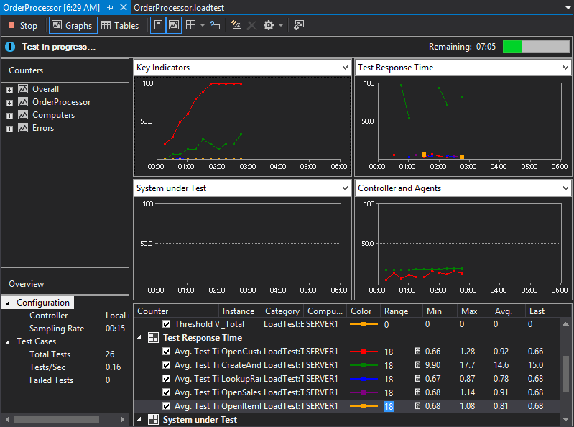Click the last toolbar icon after the gear
The image size is (574, 427).
[299, 25]
